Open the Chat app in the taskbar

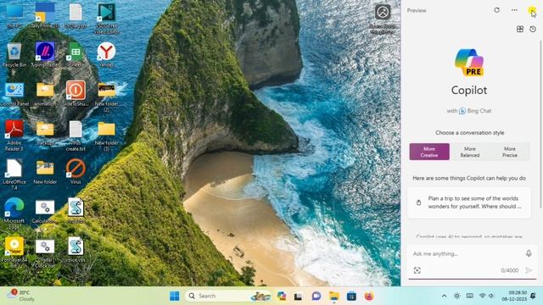(x=316, y=296)
